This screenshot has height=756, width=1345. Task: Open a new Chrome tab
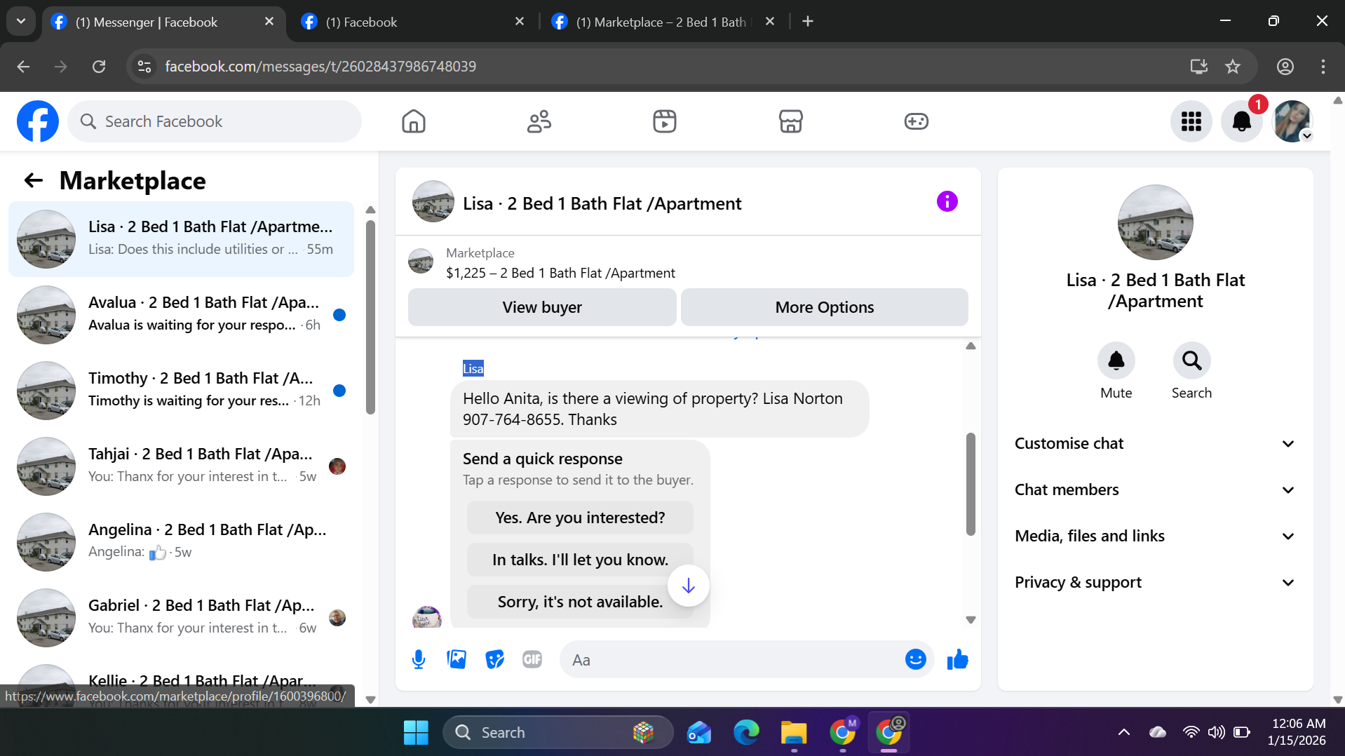pos(808,21)
